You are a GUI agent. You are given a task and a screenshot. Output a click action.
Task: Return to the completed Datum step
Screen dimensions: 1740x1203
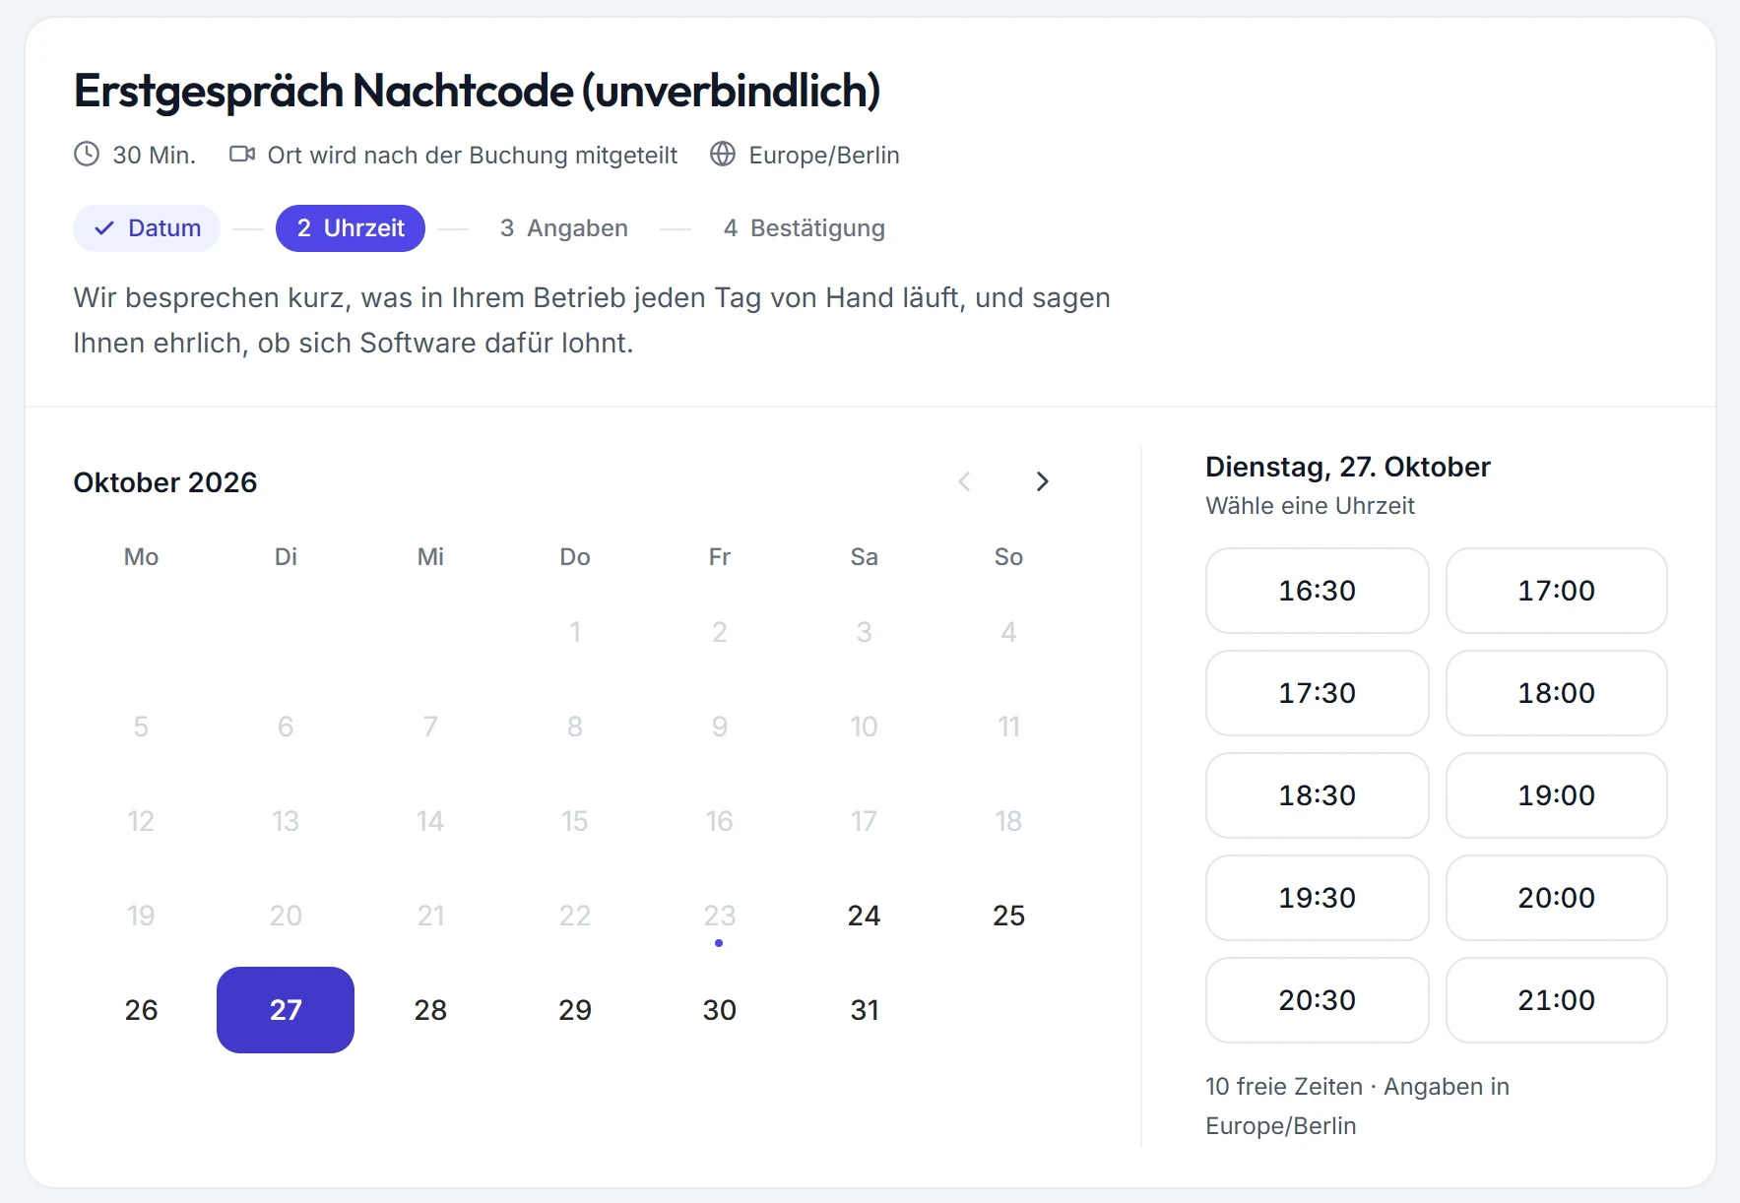coord(147,228)
